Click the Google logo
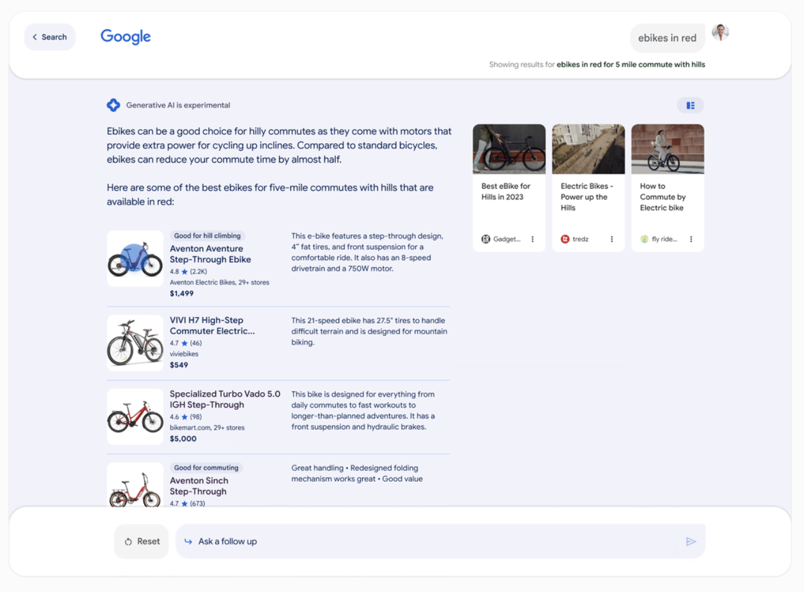 [x=125, y=37]
